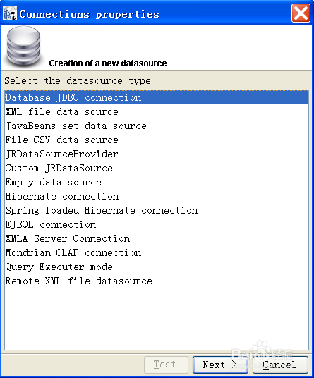Pick Mondrian OLAP connection
This screenshot has width=314, height=378.
[157, 252]
